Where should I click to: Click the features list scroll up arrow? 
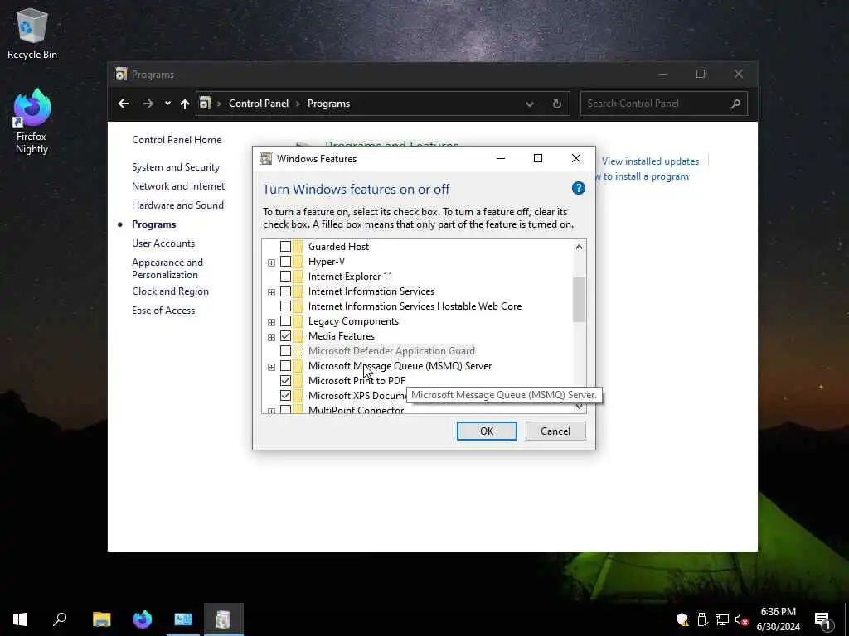tap(579, 247)
